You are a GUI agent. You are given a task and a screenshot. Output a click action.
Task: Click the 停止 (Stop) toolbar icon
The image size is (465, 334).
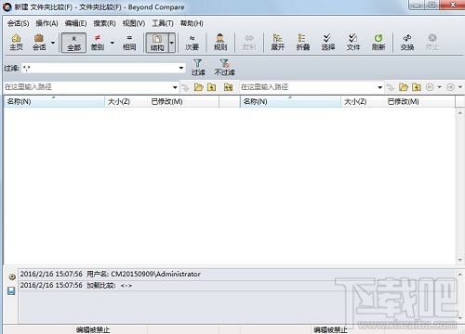pos(432,43)
